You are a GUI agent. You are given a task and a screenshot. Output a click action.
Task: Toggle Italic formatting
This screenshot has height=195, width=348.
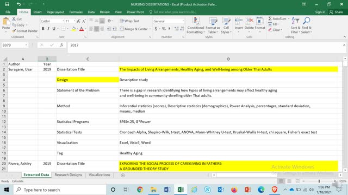[48, 29]
